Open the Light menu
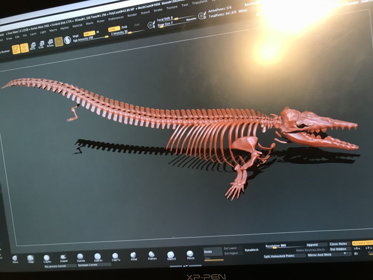 point(43,32)
